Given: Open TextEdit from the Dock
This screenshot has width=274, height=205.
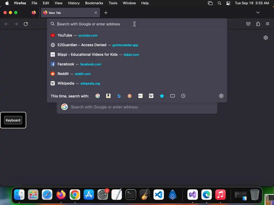Looking at the screenshot, I should tap(117, 195).
